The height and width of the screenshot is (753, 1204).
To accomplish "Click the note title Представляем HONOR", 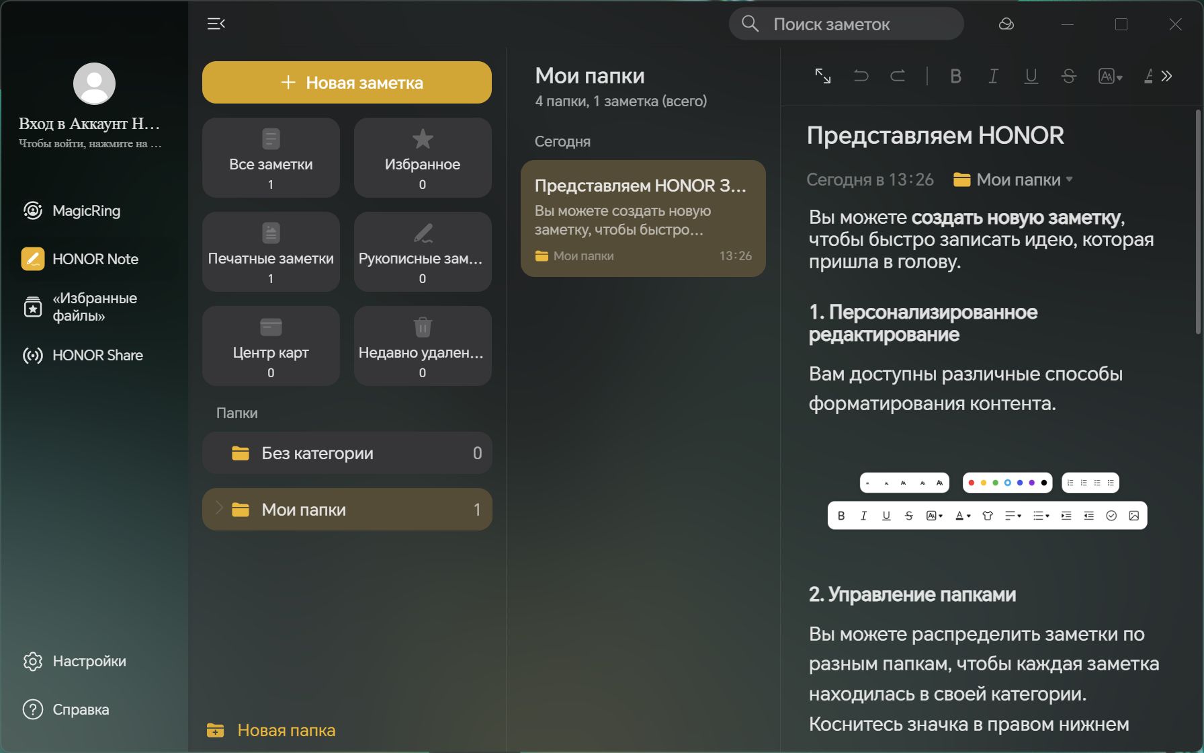I will point(935,135).
